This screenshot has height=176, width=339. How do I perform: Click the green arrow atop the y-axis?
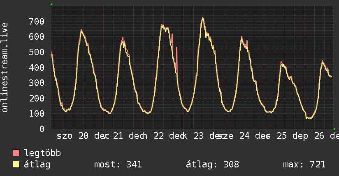tap(51, 5)
